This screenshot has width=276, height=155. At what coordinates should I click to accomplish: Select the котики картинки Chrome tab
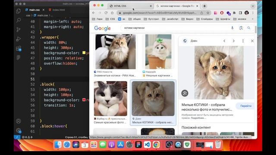pyautogui.click(x=177, y=6)
